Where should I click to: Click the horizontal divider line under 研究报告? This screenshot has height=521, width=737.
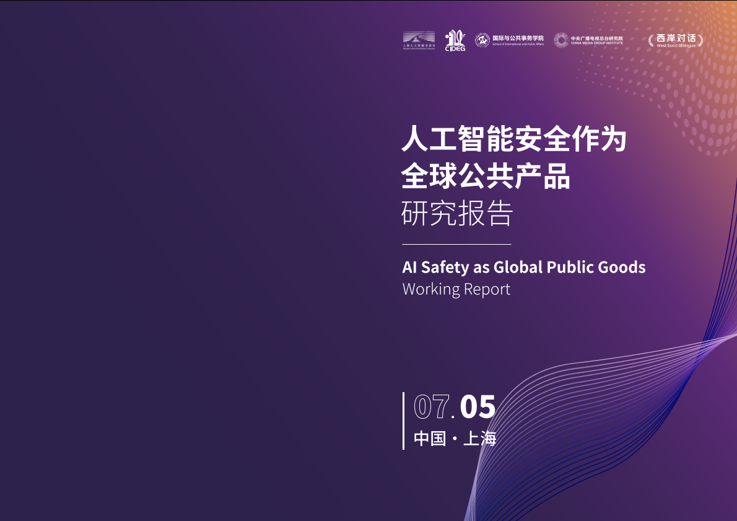(x=456, y=245)
